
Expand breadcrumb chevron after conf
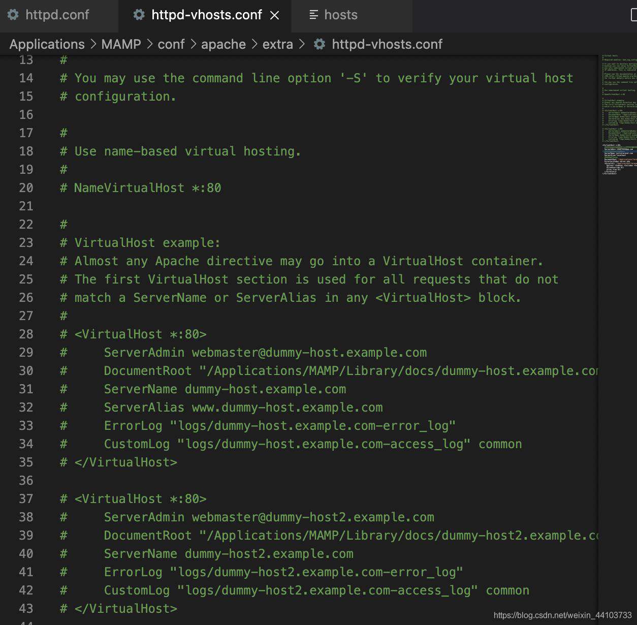tap(194, 44)
